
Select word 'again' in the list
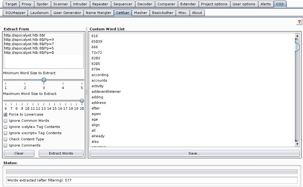[x=96, y=114]
